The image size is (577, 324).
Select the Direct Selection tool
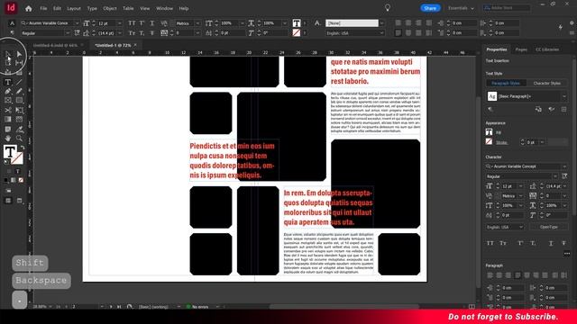click(19, 54)
